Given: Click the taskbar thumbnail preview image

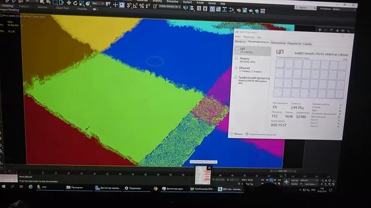Looking at the screenshot, I should point(202,176).
